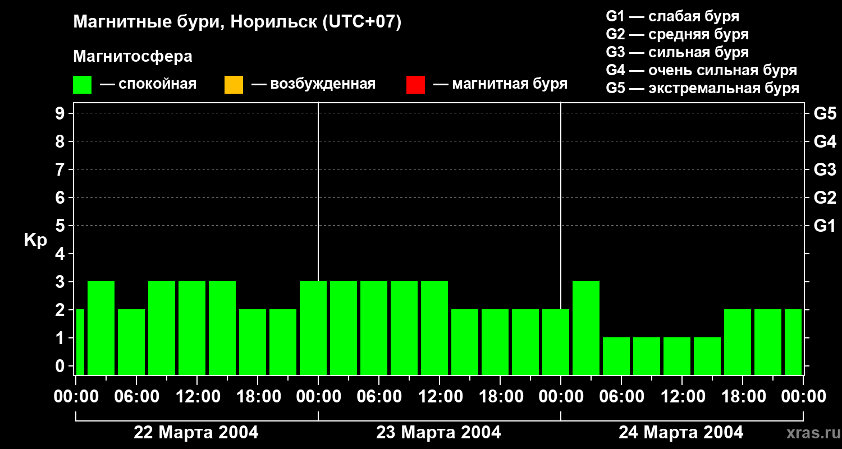Click the date label '23 Марта 2004'
842x449 pixels.
click(438, 433)
